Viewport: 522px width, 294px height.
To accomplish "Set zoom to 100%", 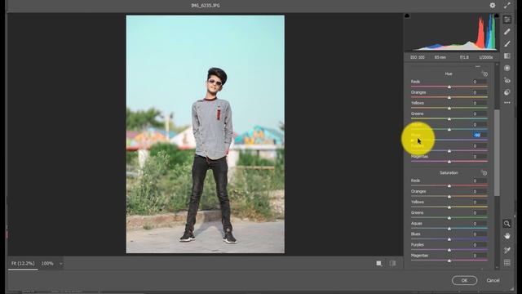I will click(x=47, y=263).
